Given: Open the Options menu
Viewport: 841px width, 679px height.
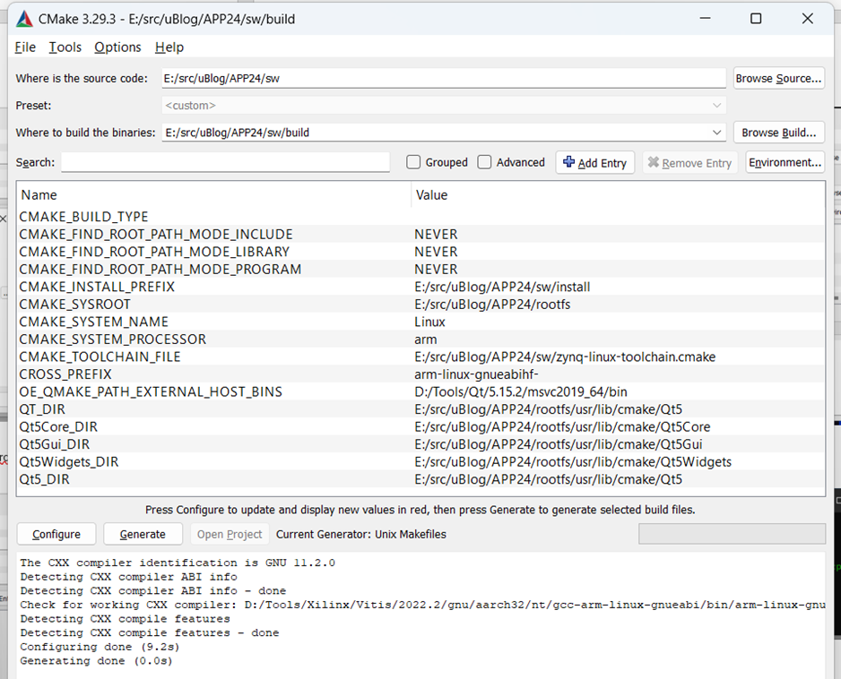Looking at the screenshot, I should pyautogui.click(x=117, y=47).
